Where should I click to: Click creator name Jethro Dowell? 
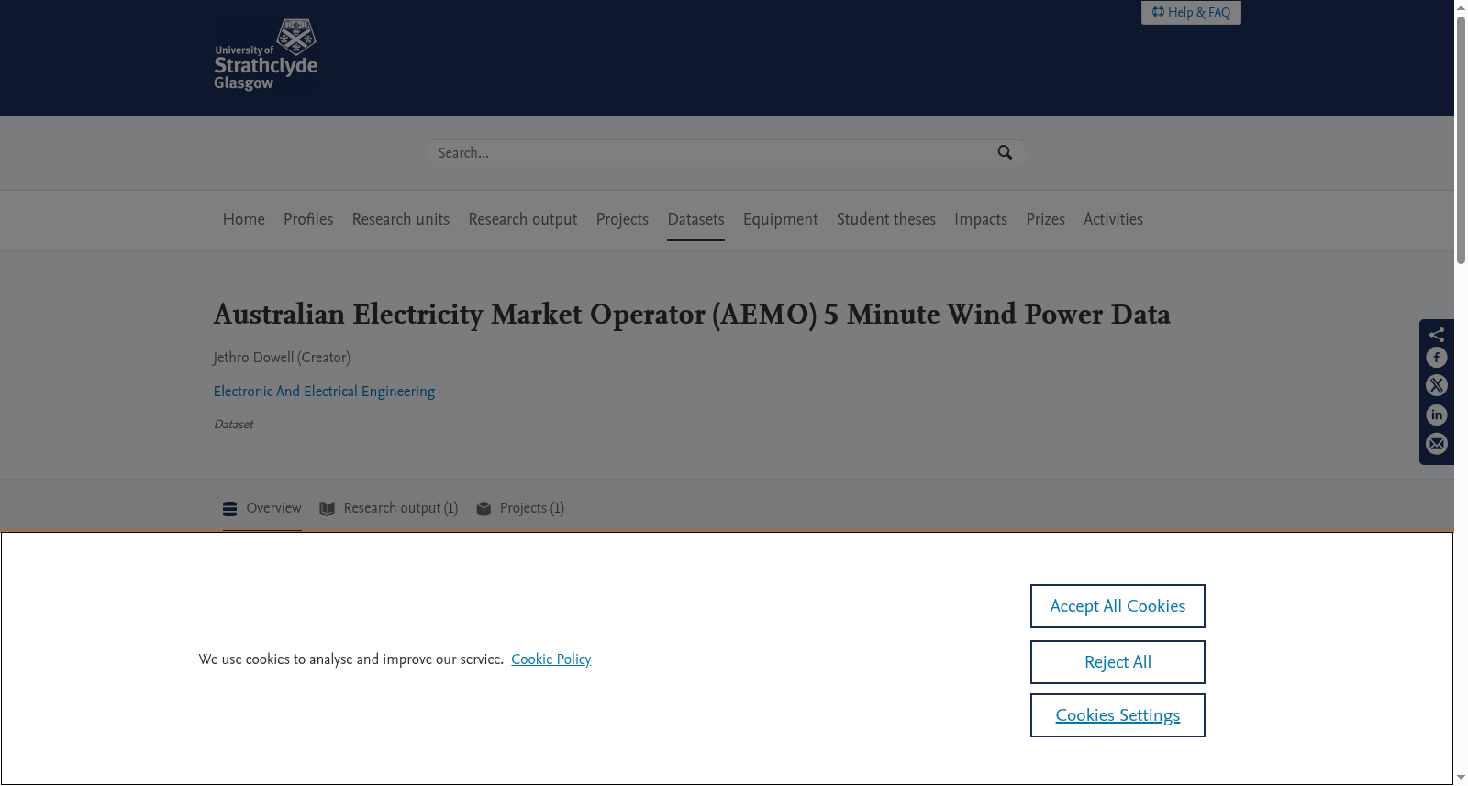tap(254, 358)
